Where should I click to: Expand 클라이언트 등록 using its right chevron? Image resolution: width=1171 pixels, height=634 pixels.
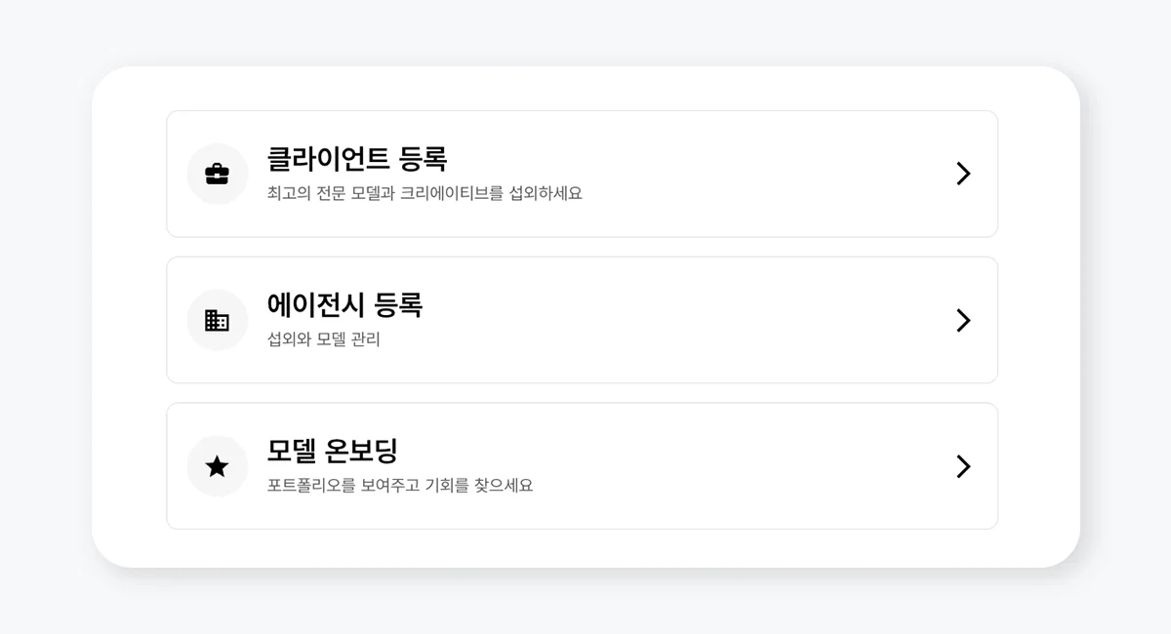point(963,174)
